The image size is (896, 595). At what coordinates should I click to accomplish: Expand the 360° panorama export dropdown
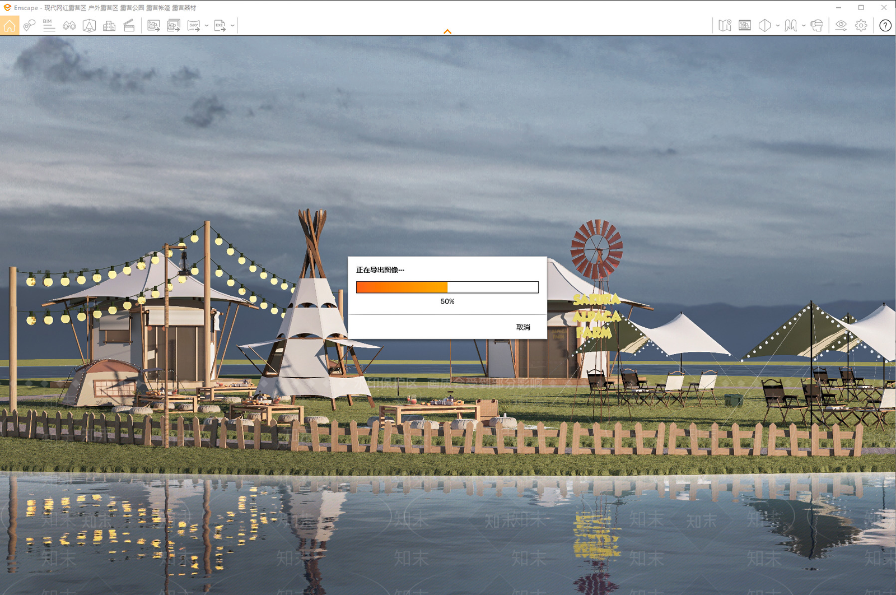[x=207, y=26]
